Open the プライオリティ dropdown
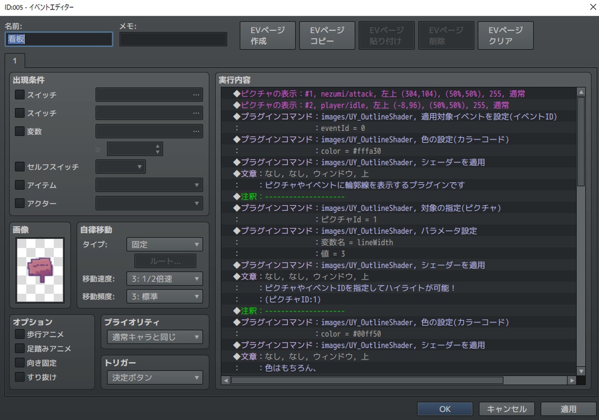Screen dimensions: 599x420 coord(154,337)
